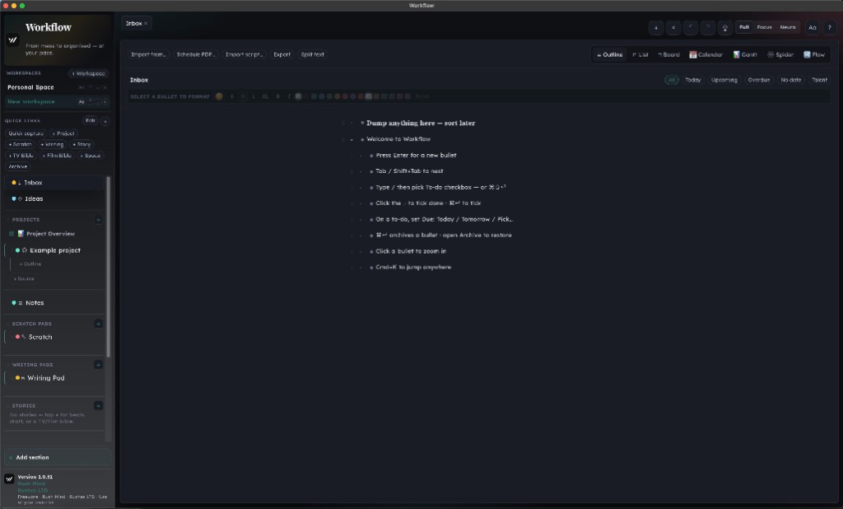843x509 pixels.
Task: Open the 'Import script...' menu
Action: (x=244, y=55)
